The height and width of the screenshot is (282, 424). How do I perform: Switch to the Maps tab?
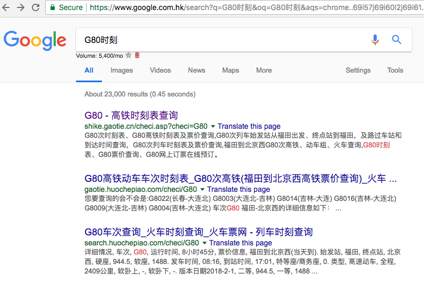231,70
